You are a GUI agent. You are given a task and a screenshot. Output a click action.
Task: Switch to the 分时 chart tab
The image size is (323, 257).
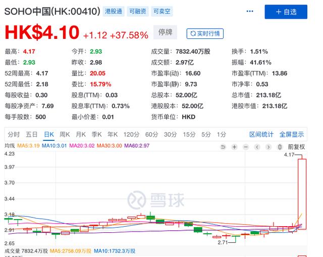(x=14, y=135)
